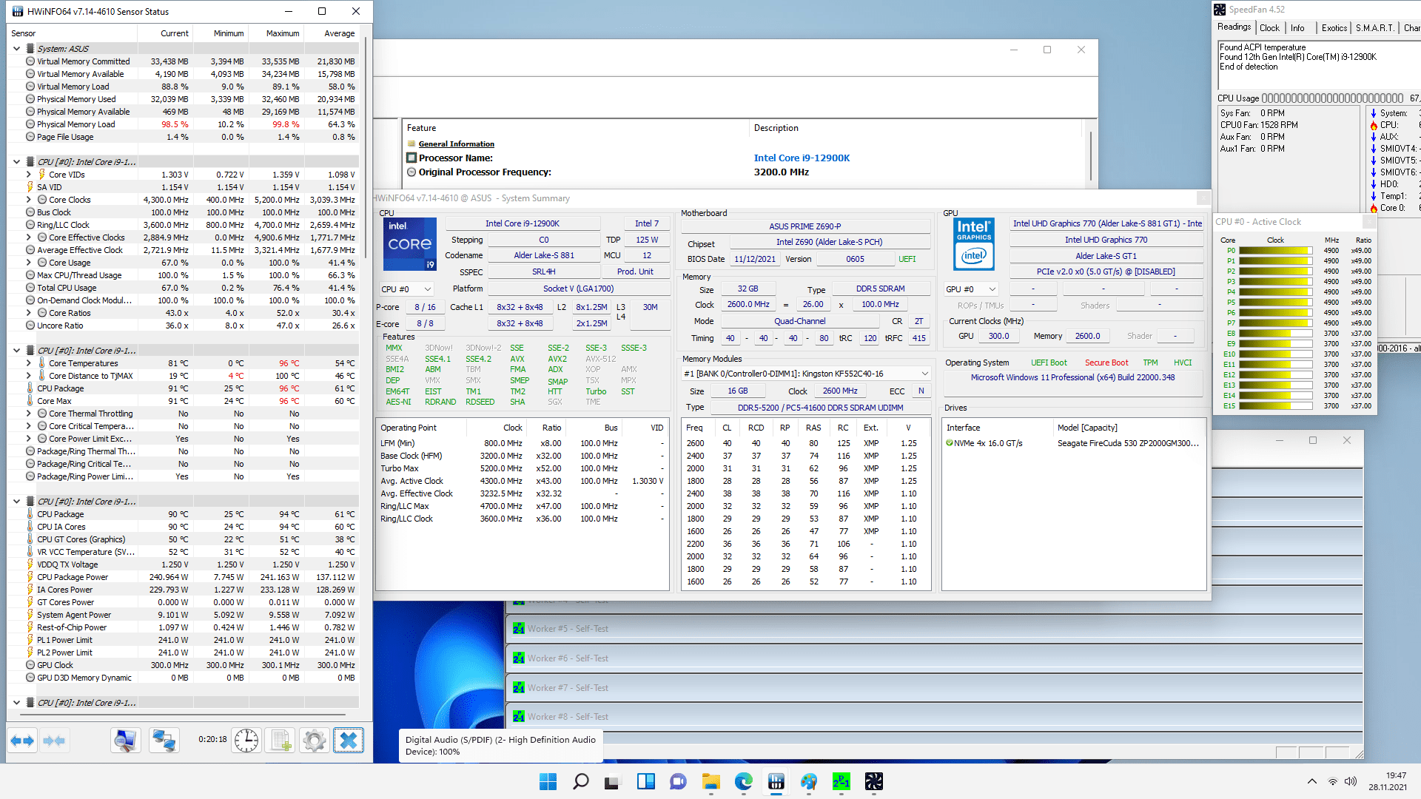1421x799 pixels.
Task: Click Prime95 Worker #6 - Self-Test window title
Action: 568,658
